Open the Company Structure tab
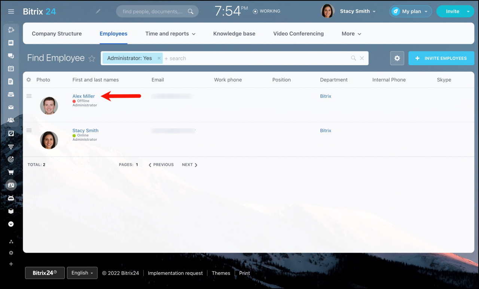The width and height of the screenshot is (479, 289). [57, 34]
